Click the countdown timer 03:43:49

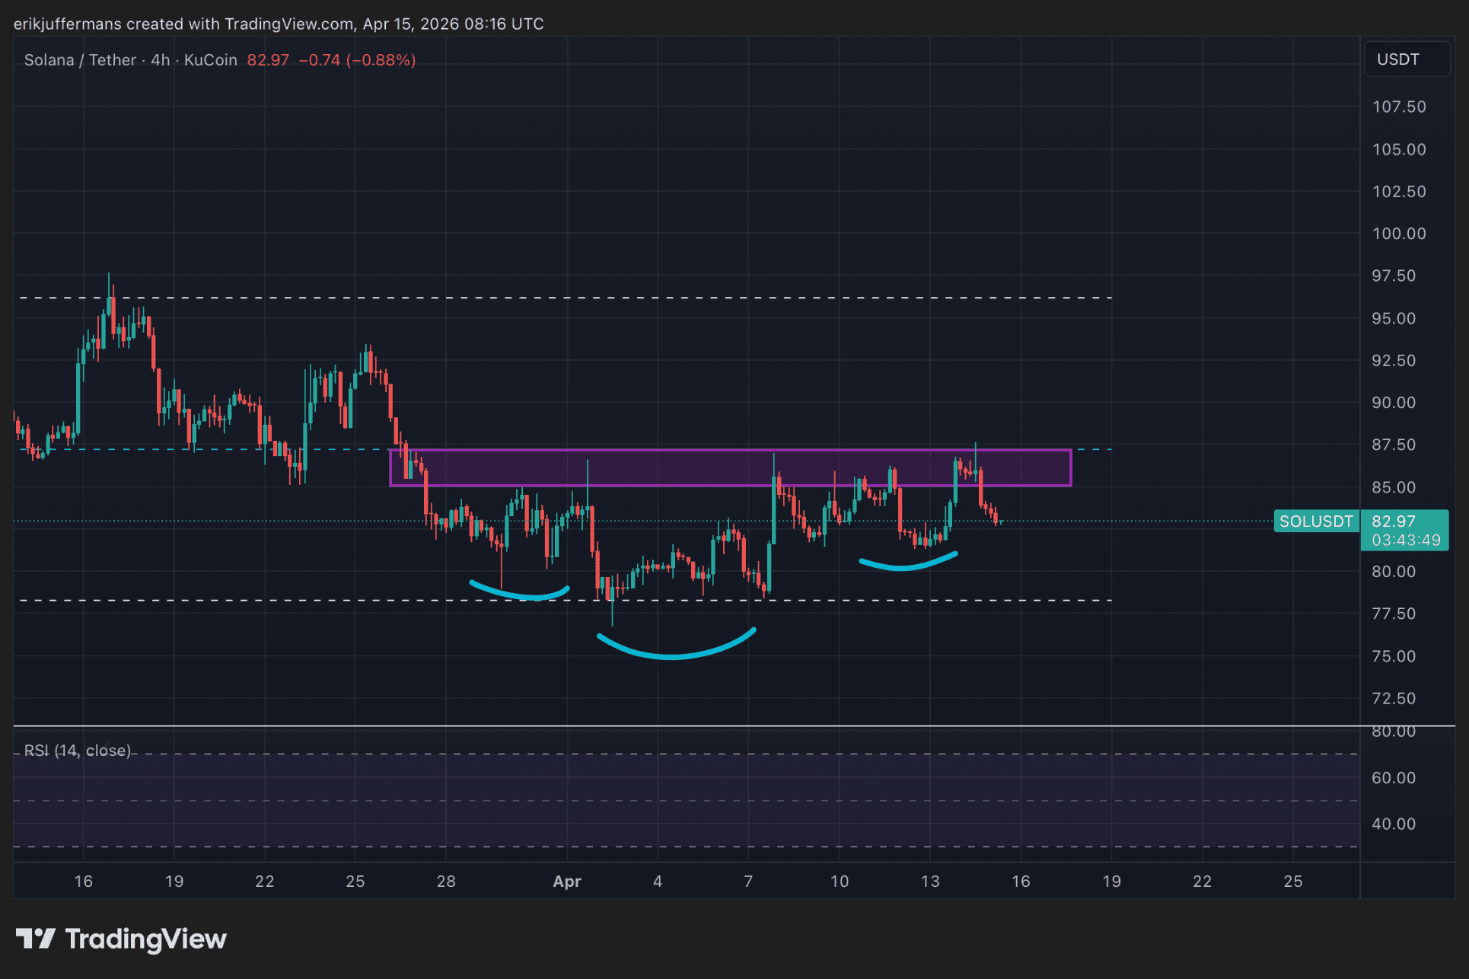pyautogui.click(x=1405, y=541)
